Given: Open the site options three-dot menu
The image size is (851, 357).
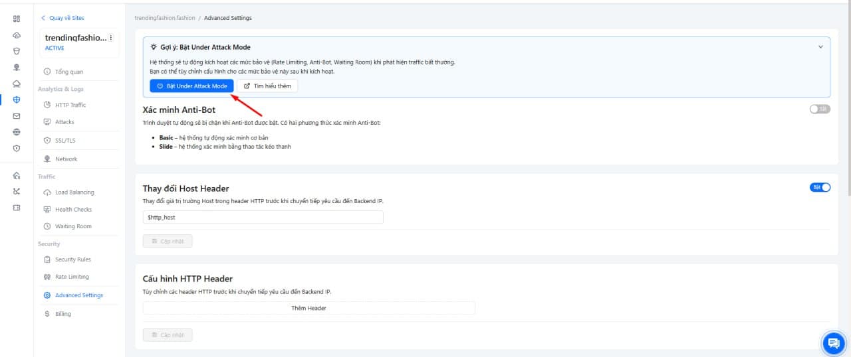Looking at the screenshot, I should point(111,38).
